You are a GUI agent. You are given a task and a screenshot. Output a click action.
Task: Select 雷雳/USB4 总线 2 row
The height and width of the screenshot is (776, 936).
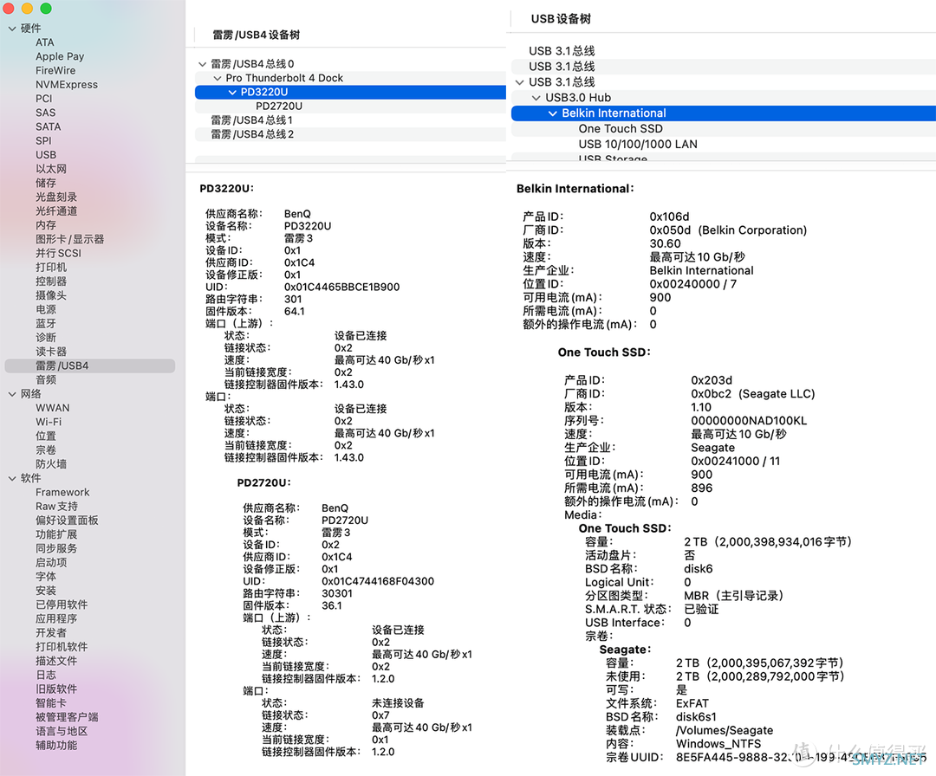click(x=350, y=134)
